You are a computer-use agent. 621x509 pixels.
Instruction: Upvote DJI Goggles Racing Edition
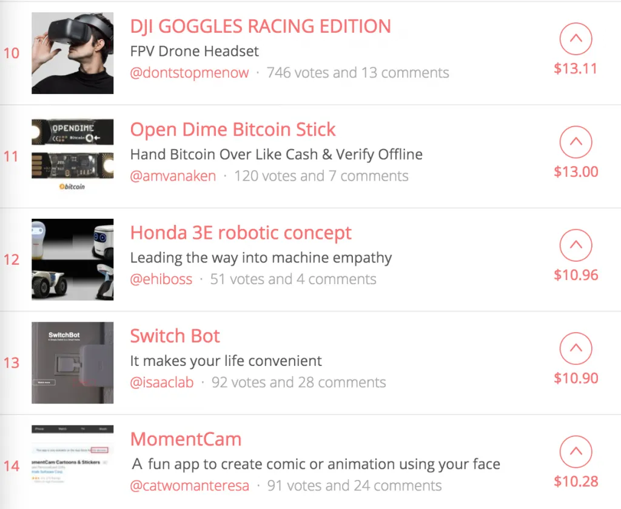[x=576, y=39]
